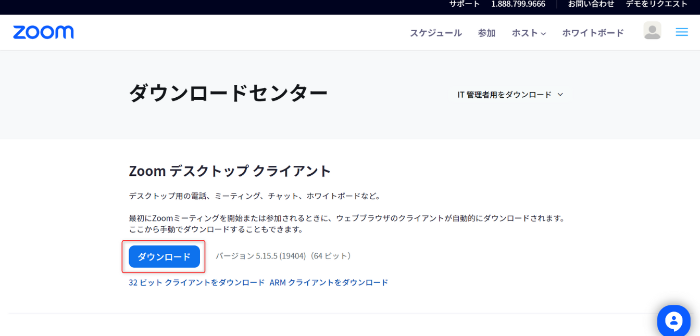
Task: Go to スケジュール in the navigation
Action: point(435,33)
